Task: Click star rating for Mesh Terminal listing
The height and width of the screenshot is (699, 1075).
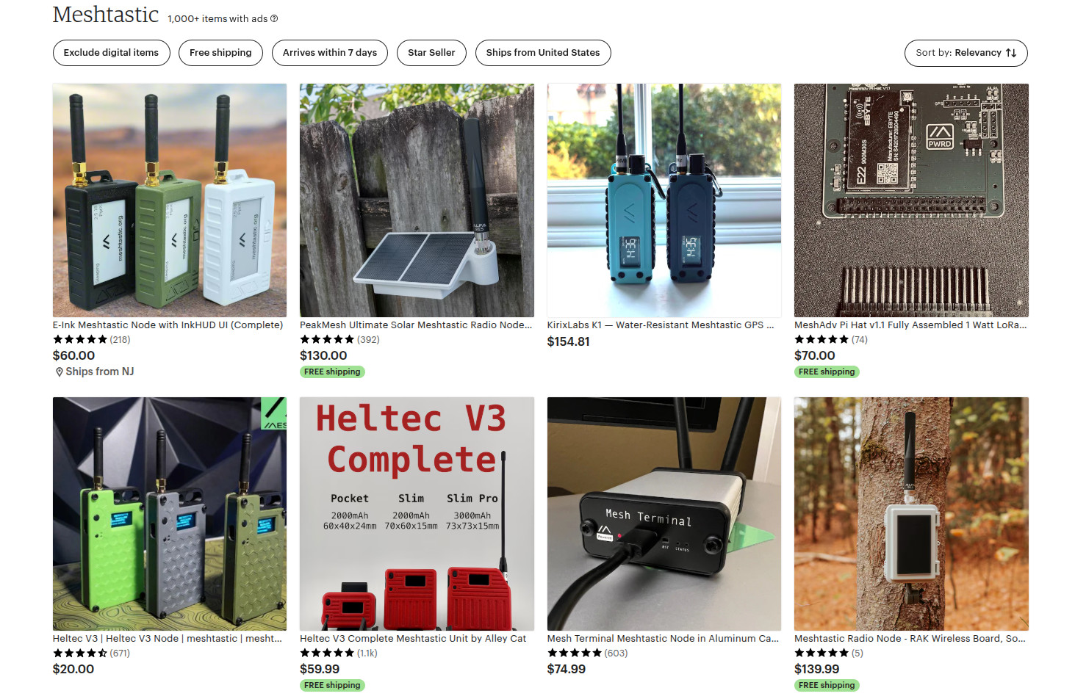Action: pos(575,653)
